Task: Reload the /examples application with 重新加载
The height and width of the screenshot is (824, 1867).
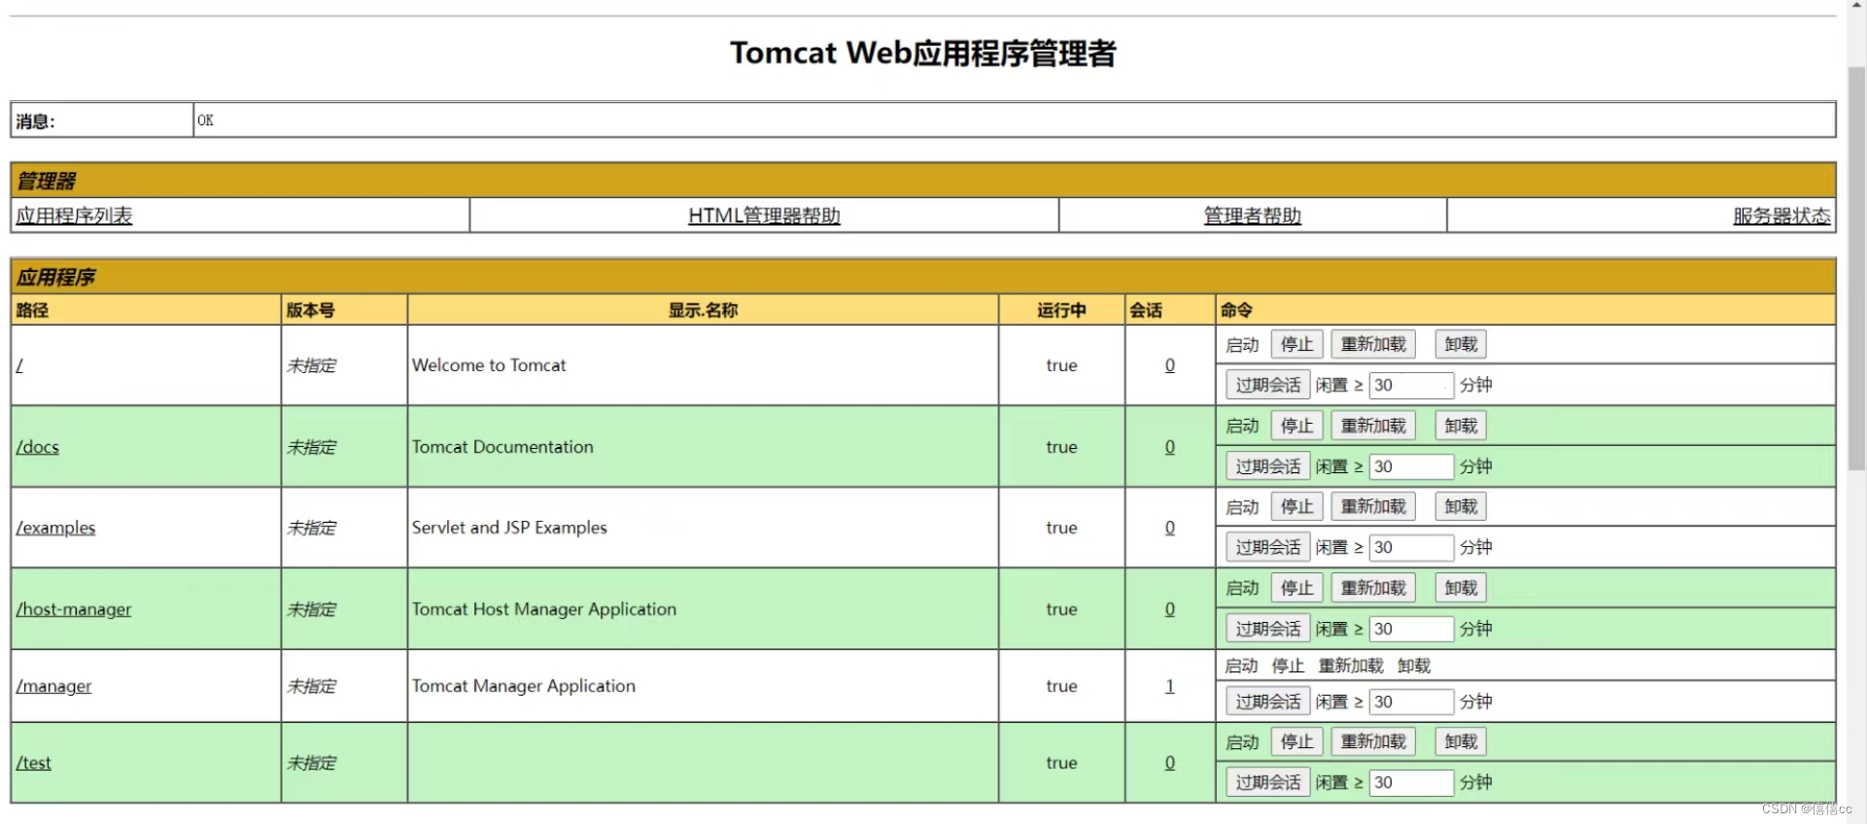Action: click(x=1373, y=506)
